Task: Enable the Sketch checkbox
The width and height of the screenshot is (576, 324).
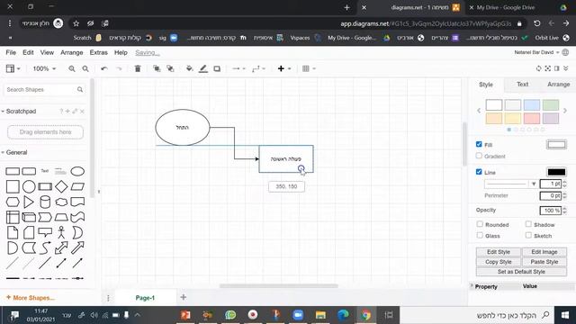Action: 528,235
